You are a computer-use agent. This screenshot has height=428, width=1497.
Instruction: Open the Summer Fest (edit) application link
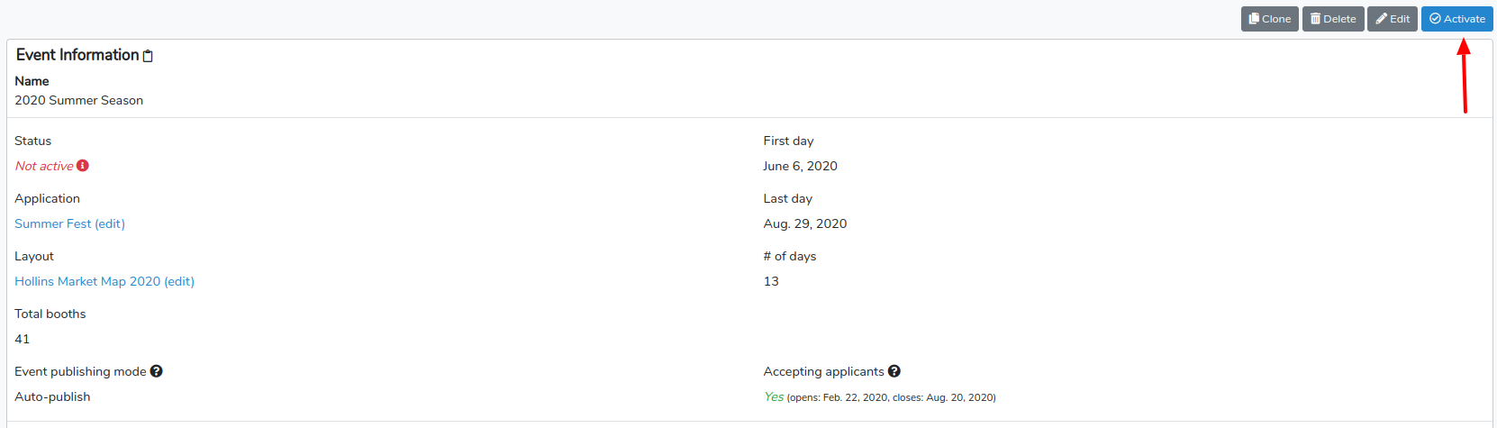tap(69, 223)
